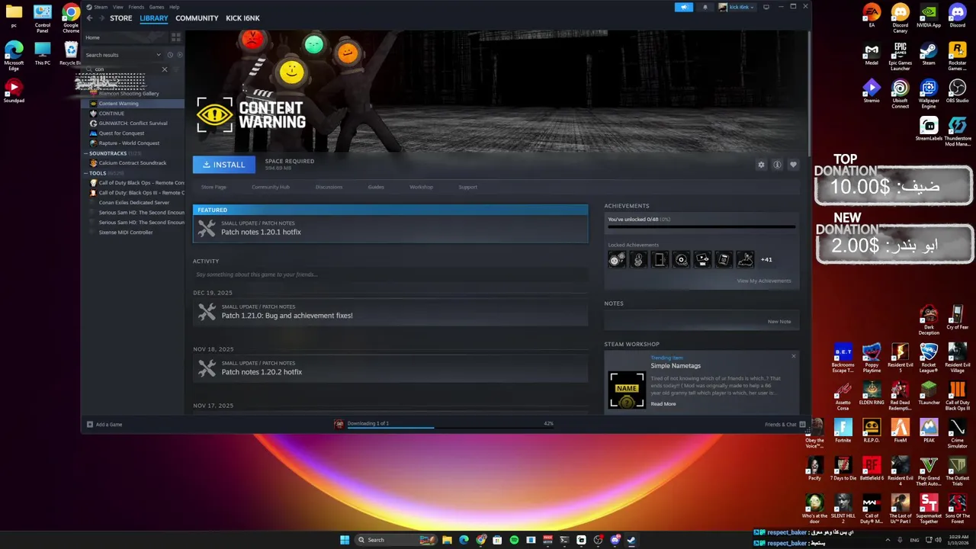Open the Steam notifications bell
This screenshot has width=976, height=549.
(705, 7)
